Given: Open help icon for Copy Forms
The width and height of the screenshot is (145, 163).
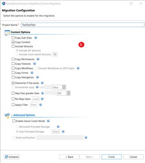Looking at the screenshot, I should click(x=32, y=73).
